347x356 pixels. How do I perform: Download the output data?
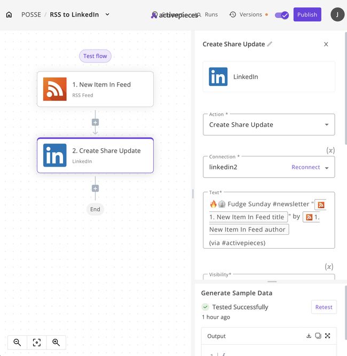click(x=309, y=336)
